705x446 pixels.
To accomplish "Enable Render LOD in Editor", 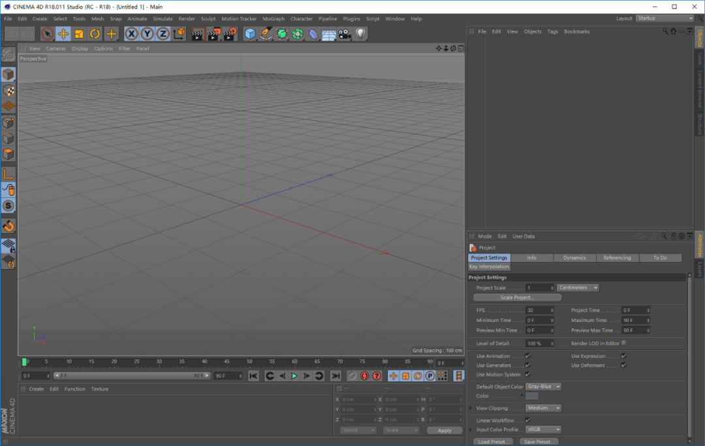I will point(623,343).
